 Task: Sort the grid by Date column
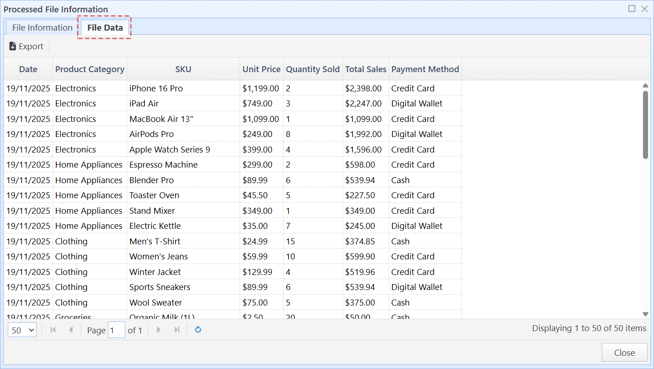28,69
